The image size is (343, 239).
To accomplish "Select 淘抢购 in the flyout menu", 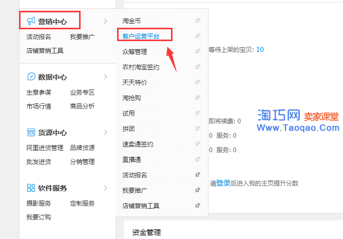I will point(131,98).
